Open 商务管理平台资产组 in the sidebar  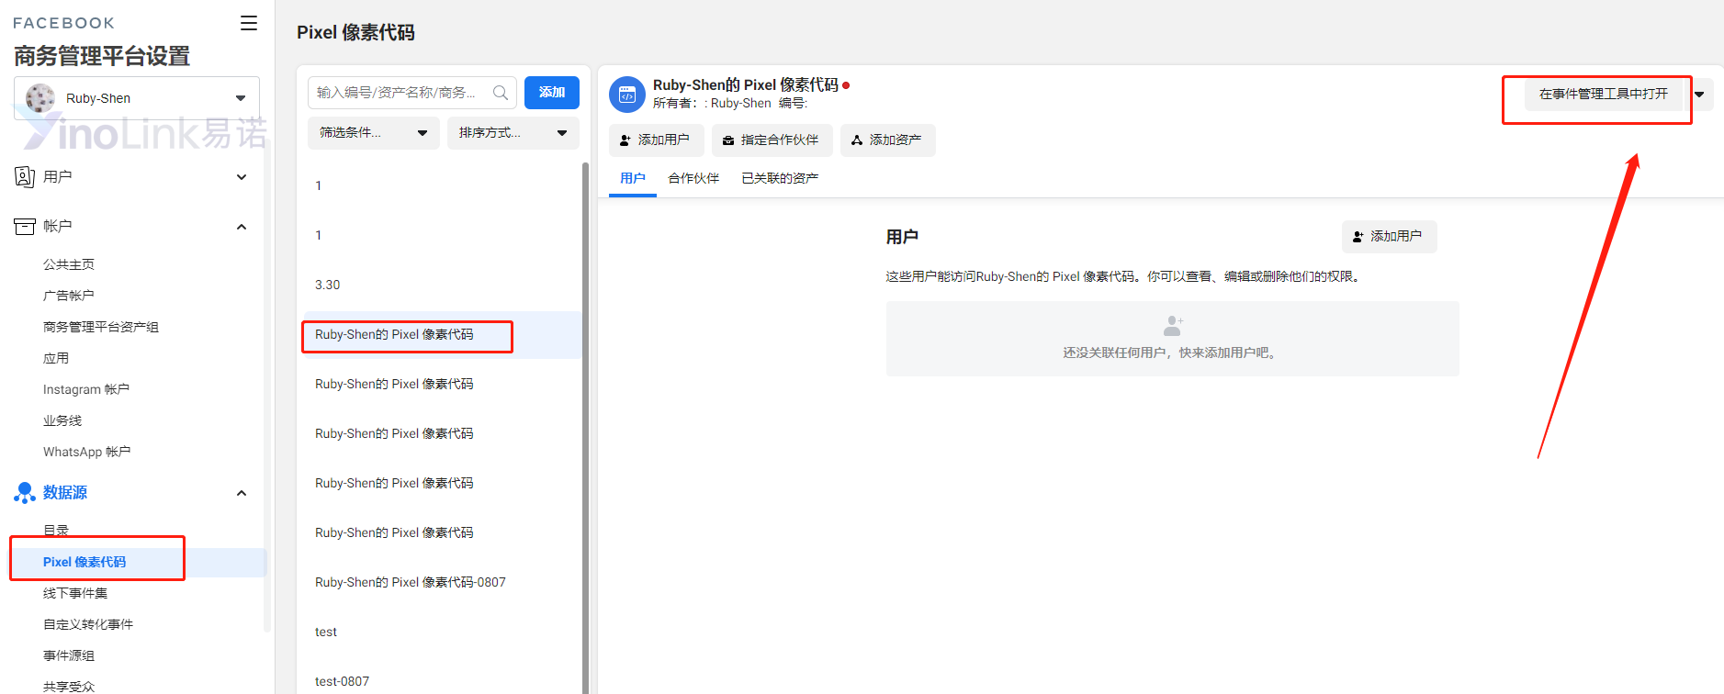coord(101,327)
